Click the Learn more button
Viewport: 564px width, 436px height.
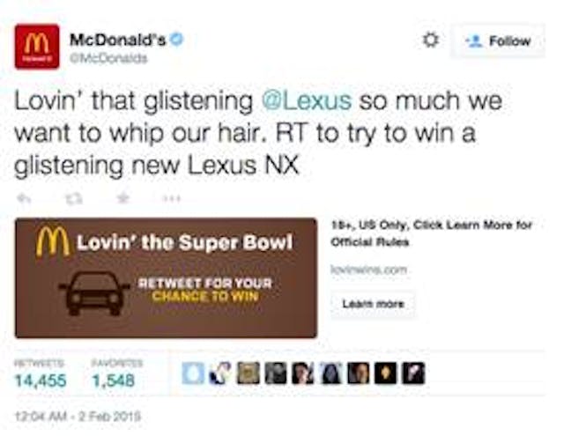click(x=373, y=304)
